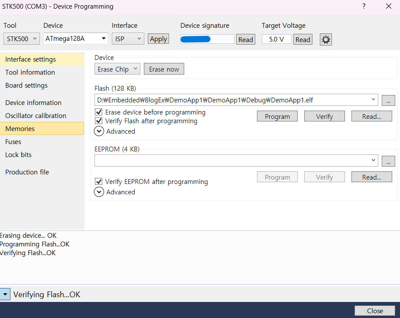Read the Device signature

click(x=246, y=39)
